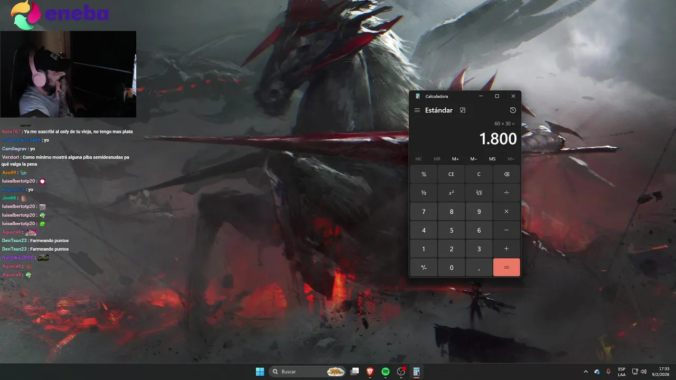Viewport: 676px width, 380px height.
Task: Open the Brave browser taskbar icon
Action: [x=370, y=372]
